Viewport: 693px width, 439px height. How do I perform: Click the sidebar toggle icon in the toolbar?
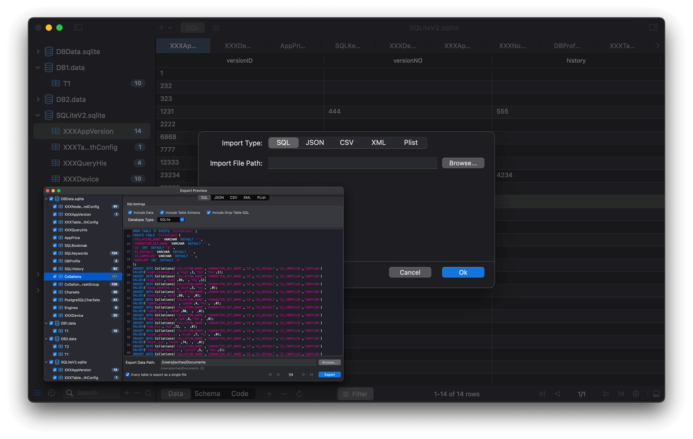(x=78, y=28)
